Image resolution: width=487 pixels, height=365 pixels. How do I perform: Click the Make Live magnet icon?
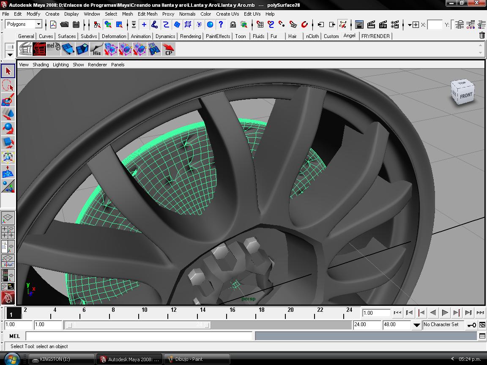pos(304,25)
